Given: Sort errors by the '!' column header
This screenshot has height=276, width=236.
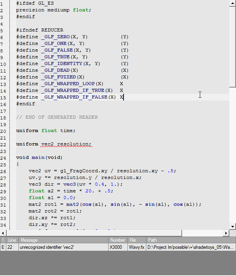Looking at the screenshot, I should tap(3, 240).
